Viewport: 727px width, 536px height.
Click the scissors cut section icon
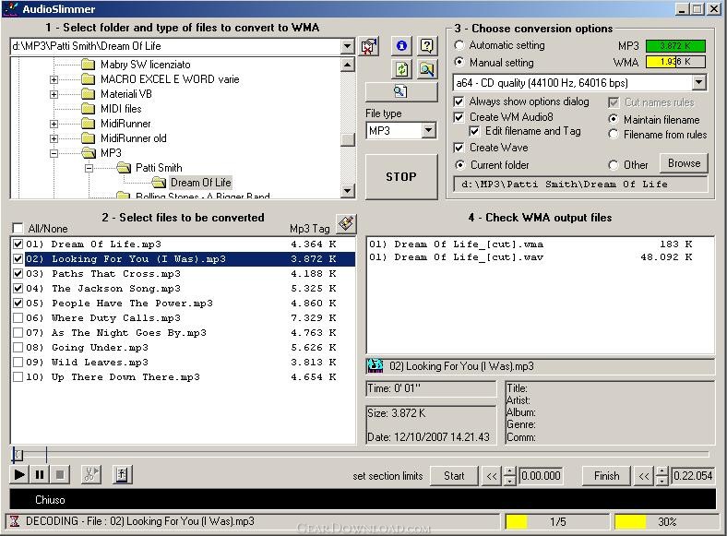coord(90,474)
